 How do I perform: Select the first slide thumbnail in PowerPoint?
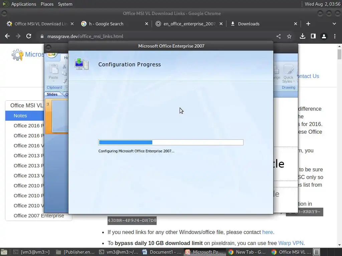coord(60,116)
